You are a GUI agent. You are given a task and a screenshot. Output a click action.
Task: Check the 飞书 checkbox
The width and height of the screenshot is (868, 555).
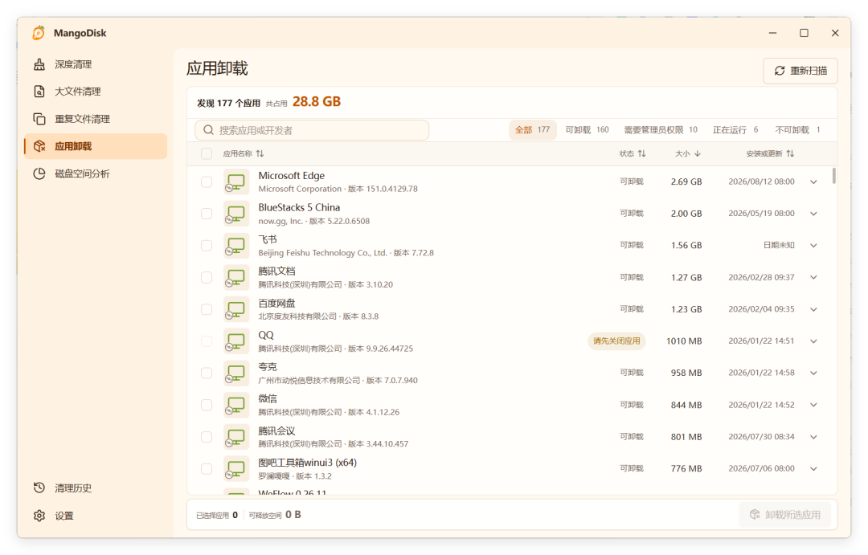[x=207, y=245]
